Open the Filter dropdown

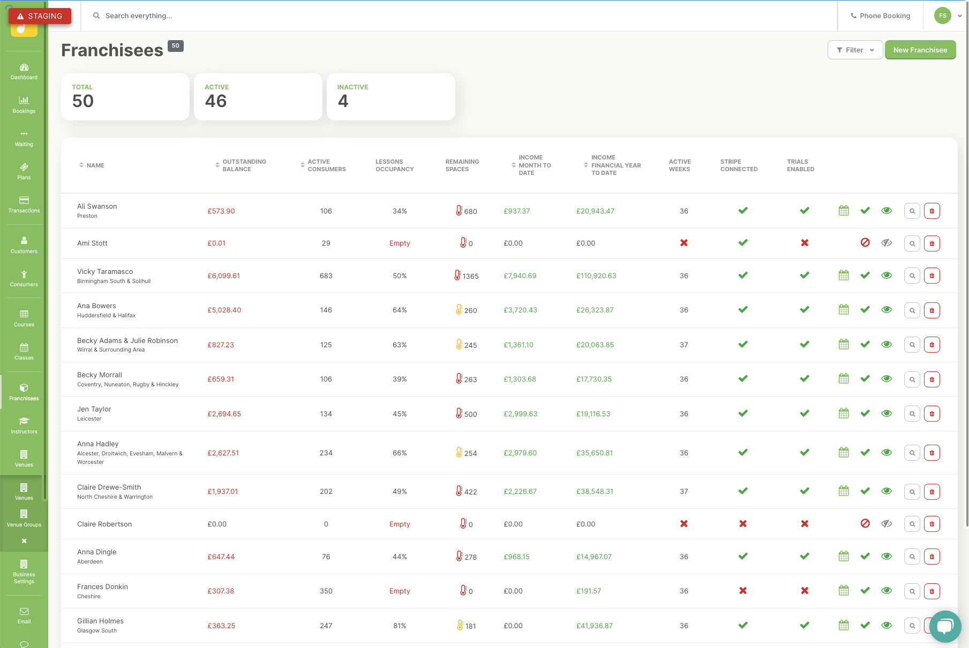855,50
